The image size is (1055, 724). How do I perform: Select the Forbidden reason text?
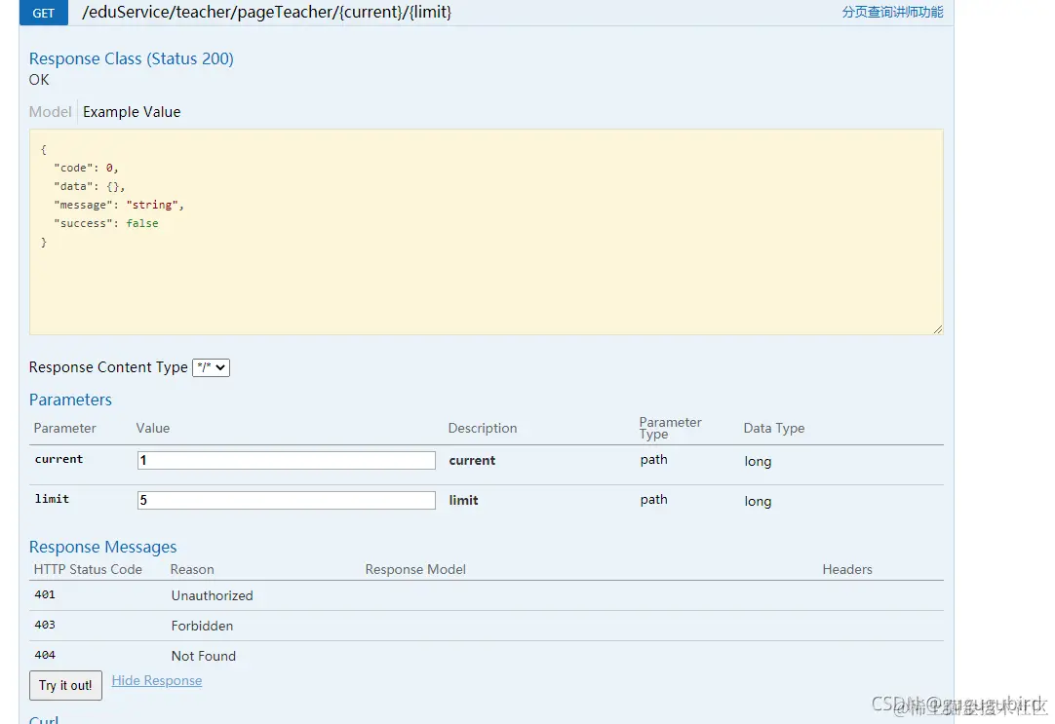tap(202, 626)
